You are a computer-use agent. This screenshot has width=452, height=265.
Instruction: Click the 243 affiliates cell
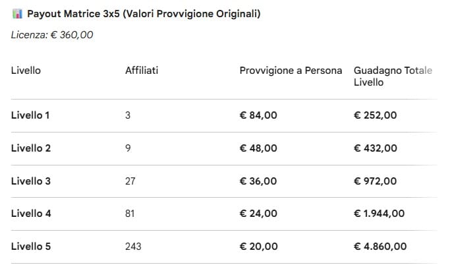click(133, 247)
